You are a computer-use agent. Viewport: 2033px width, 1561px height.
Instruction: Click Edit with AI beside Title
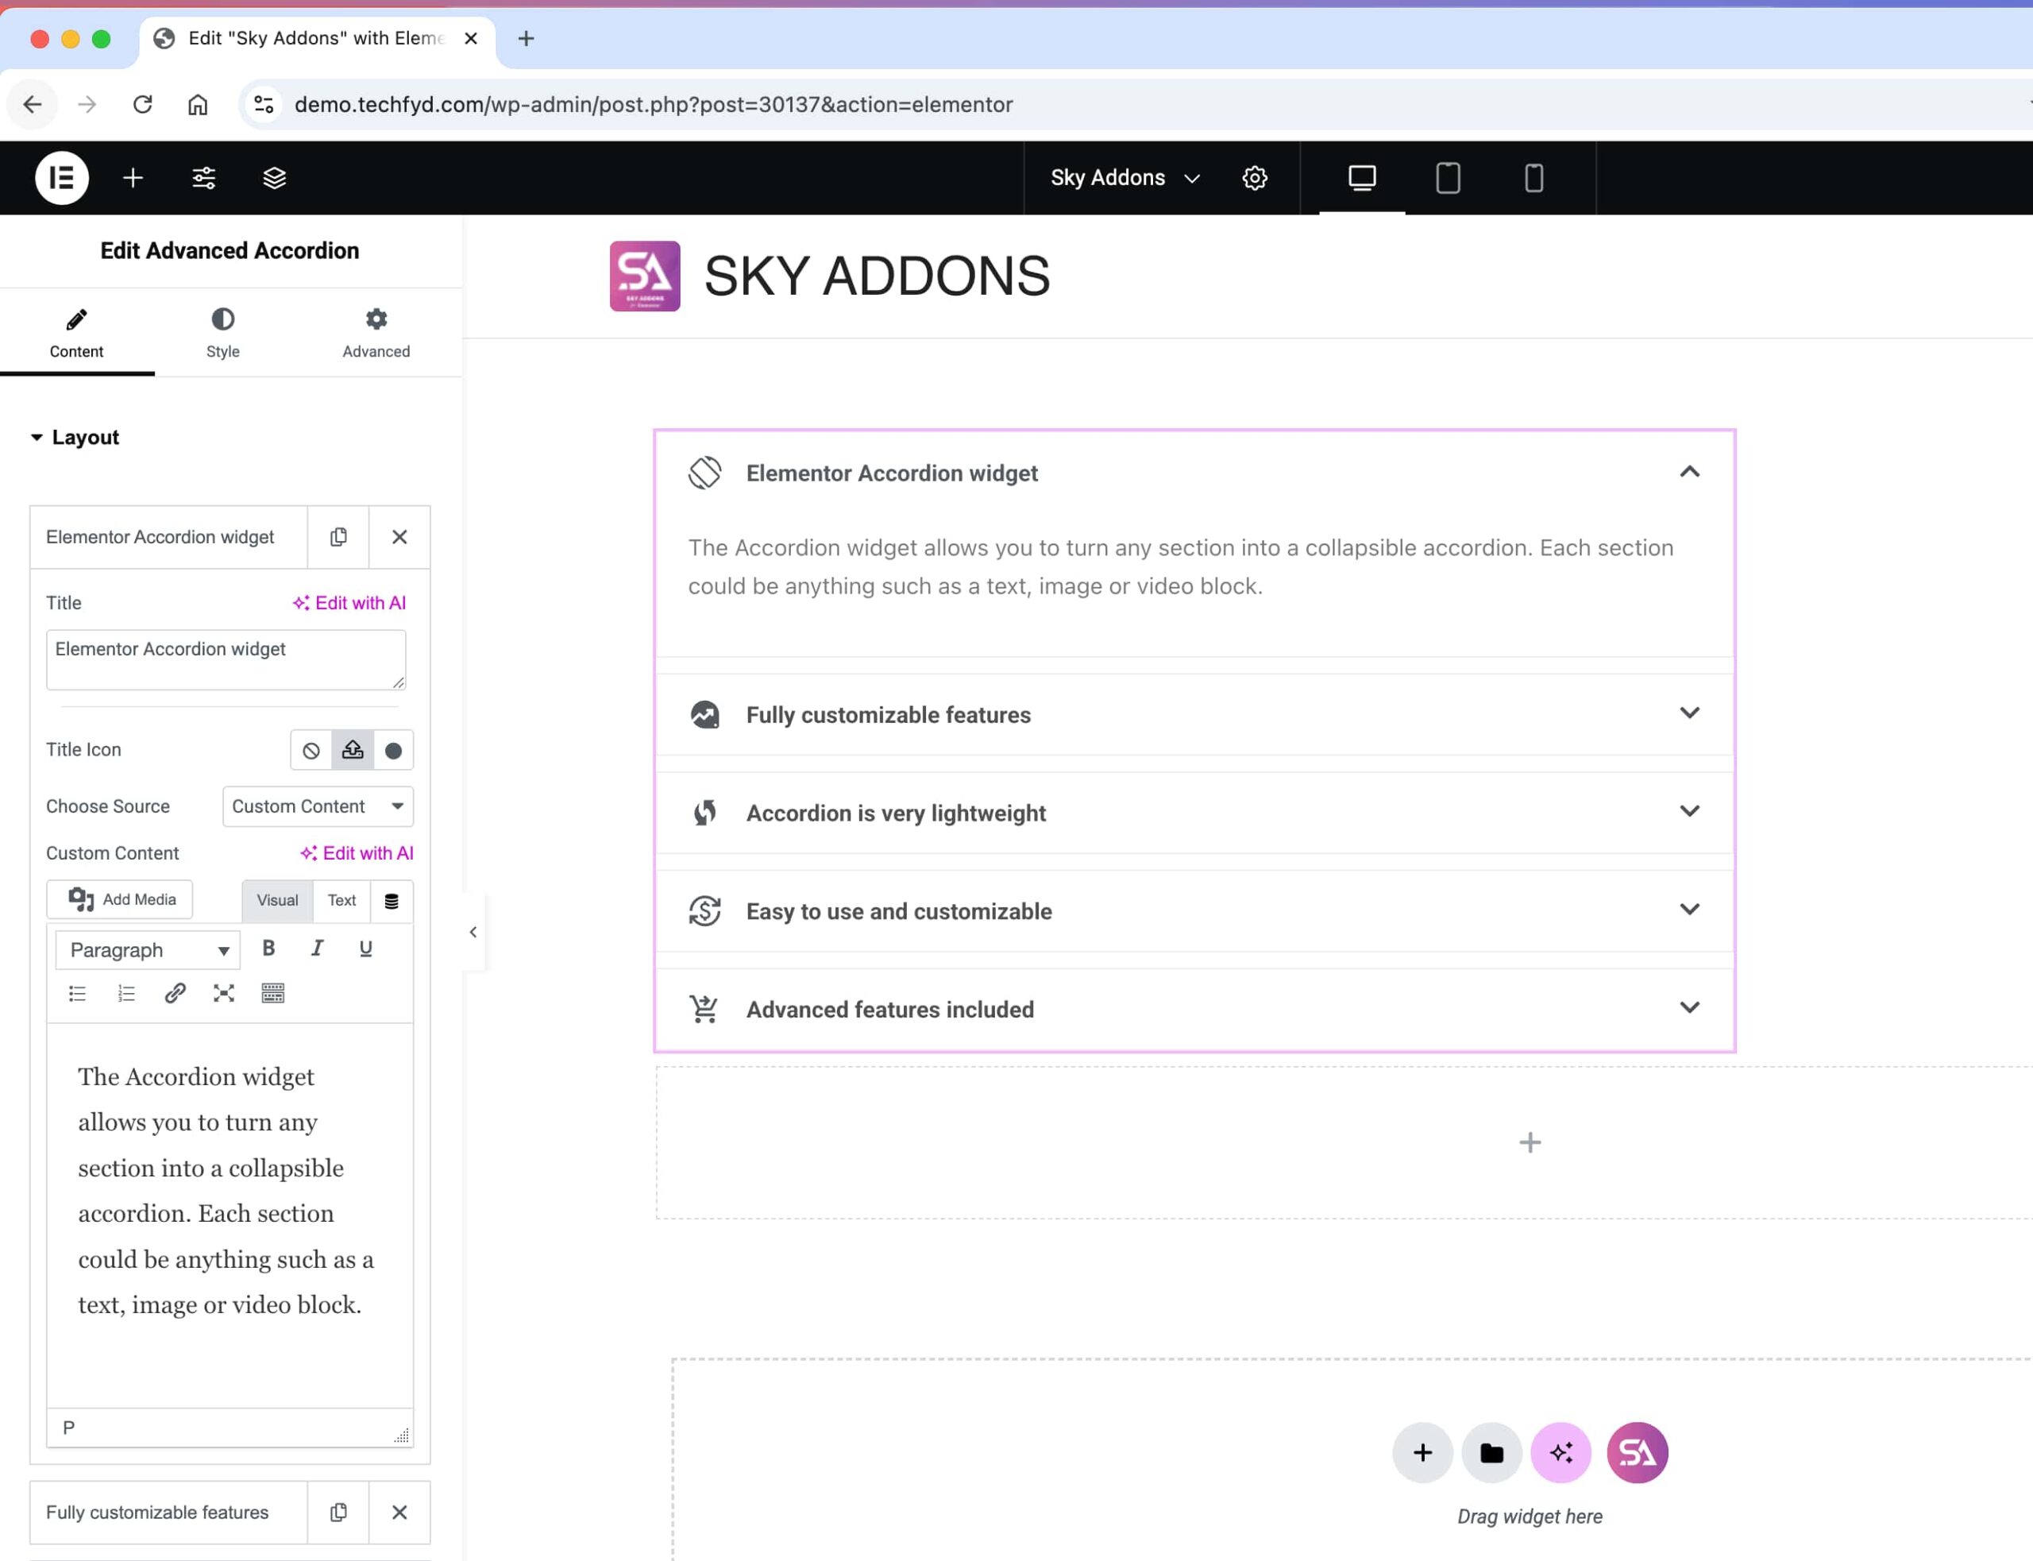click(349, 603)
